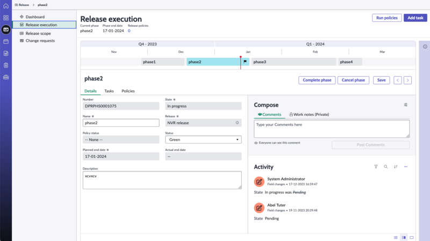Screen dimensions: 430x241
Task: Switch to split layout view icon
Action: point(404,237)
